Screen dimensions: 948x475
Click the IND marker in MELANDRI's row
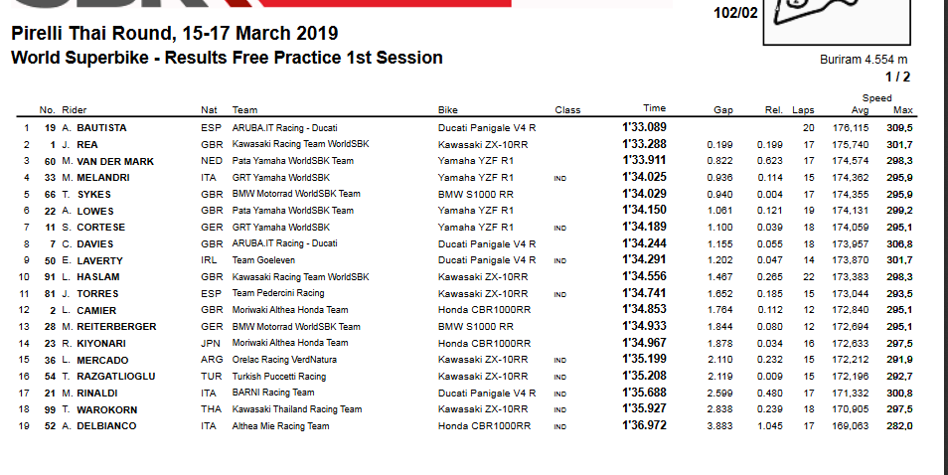561,178
